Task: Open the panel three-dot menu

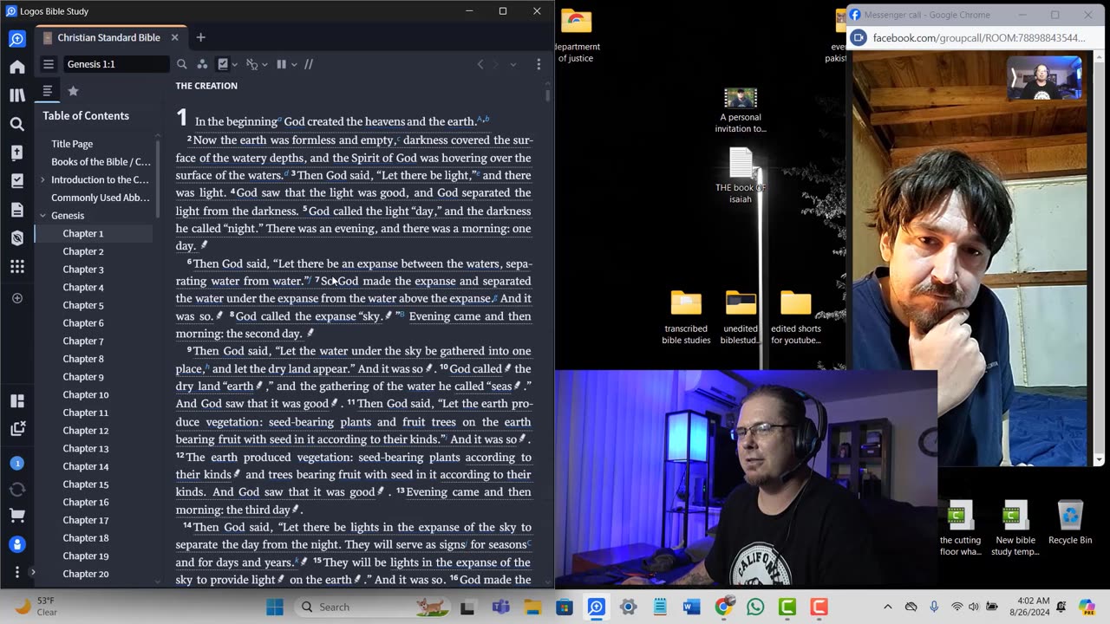Action: 539,64
